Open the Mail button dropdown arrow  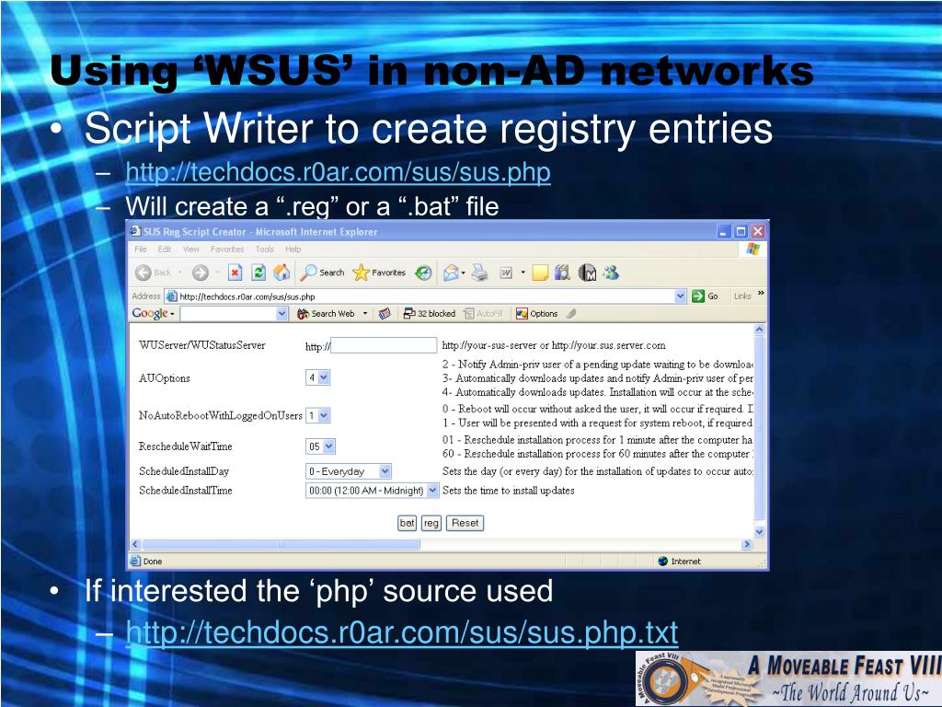(x=464, y=273)
